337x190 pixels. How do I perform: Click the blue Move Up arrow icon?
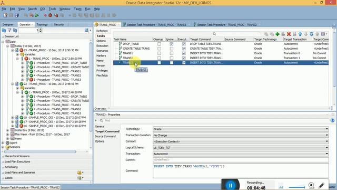coord(300,34)
